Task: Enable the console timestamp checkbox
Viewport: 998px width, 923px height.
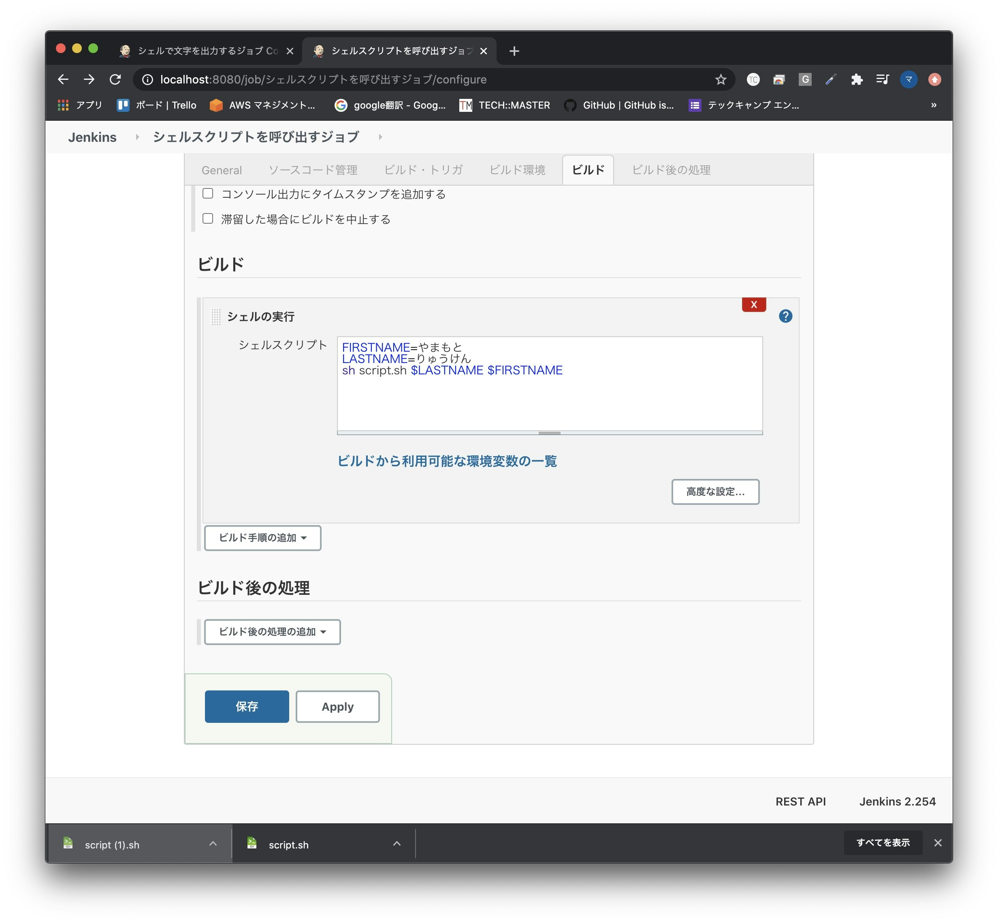Action: (208, 194)
